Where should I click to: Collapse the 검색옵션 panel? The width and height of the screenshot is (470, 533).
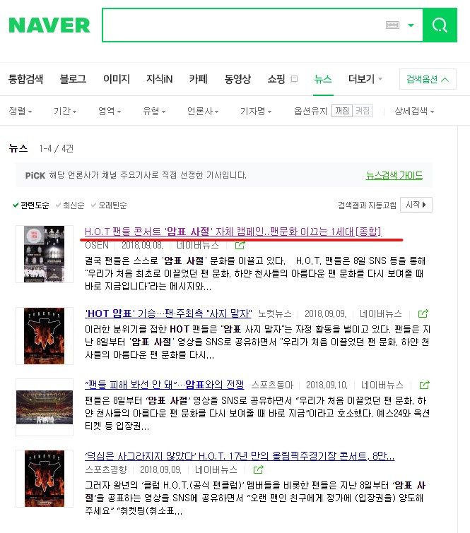coord(428,79)
